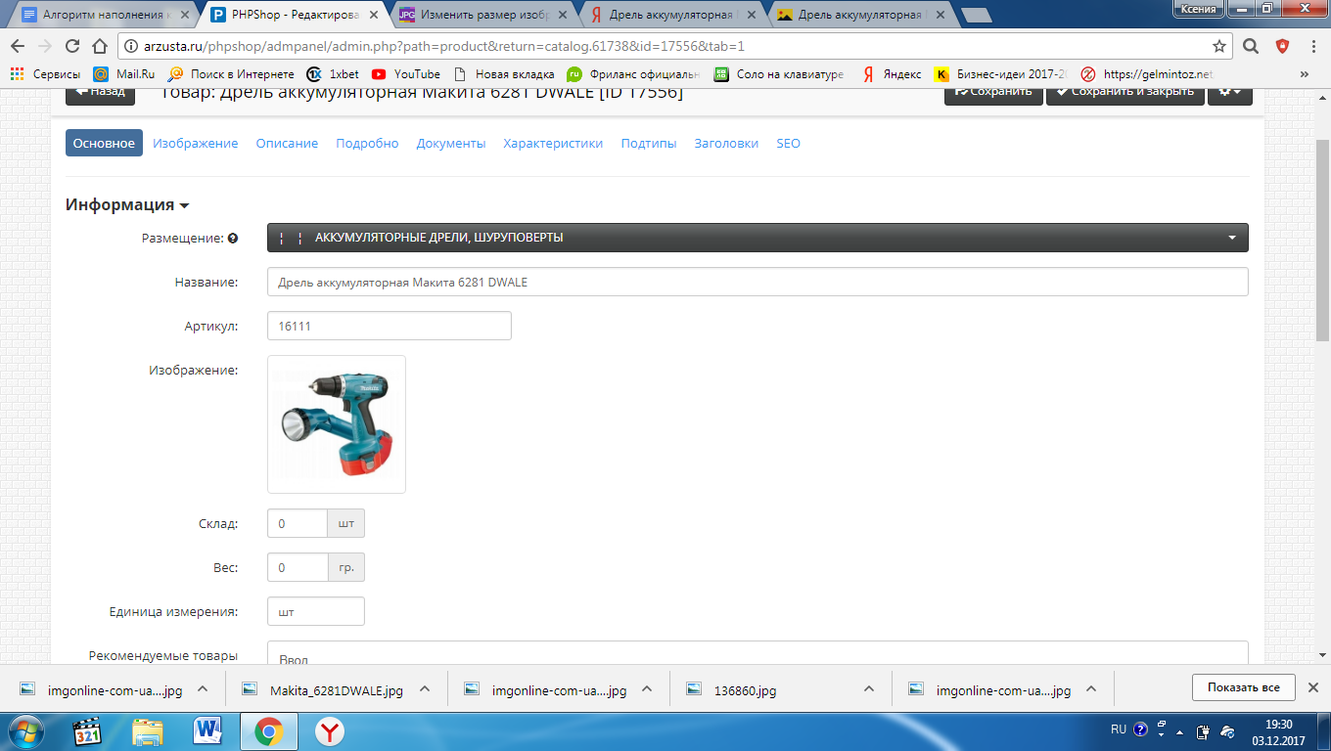This screenshot has height=751, width=1331.
Task: Click Показать все downloads button
Action: (1243, 687)
